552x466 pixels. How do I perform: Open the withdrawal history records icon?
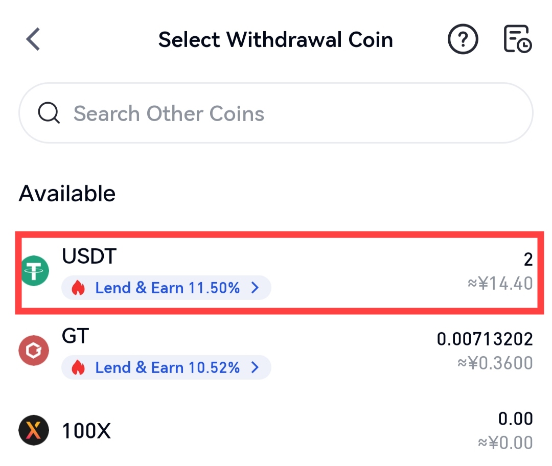(x=517, y=39)
